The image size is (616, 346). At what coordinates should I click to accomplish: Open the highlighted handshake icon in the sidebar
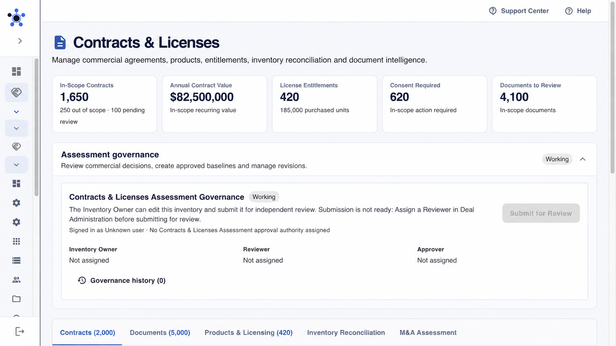click(x=16, y=92)
